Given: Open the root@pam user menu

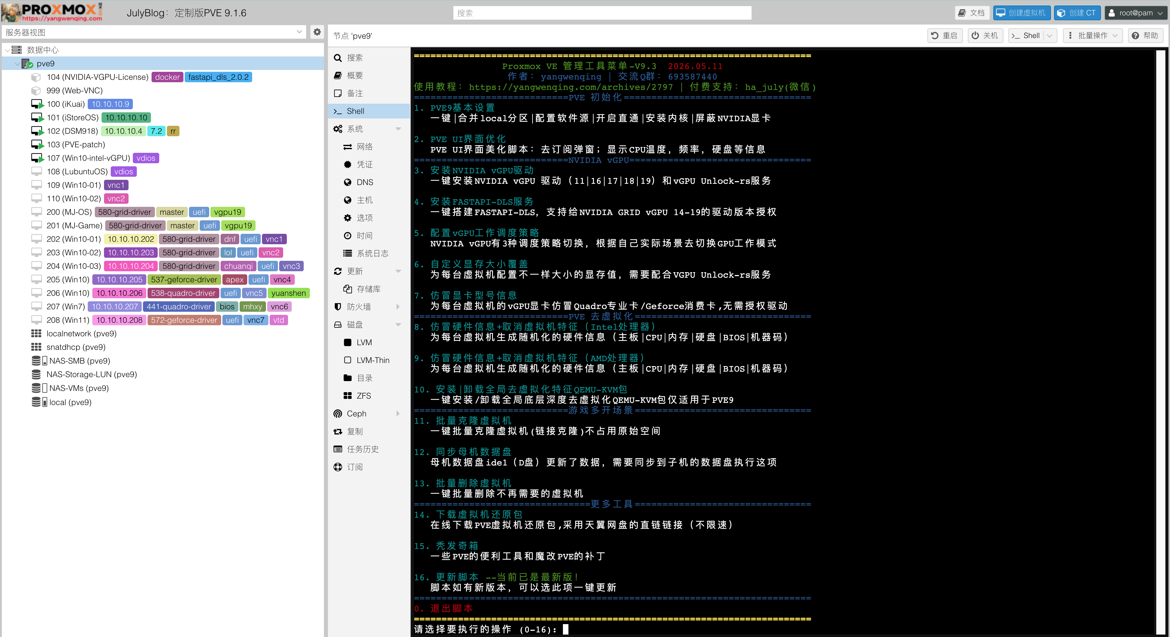Looking at the screenshot, I should coord(1135,13).
